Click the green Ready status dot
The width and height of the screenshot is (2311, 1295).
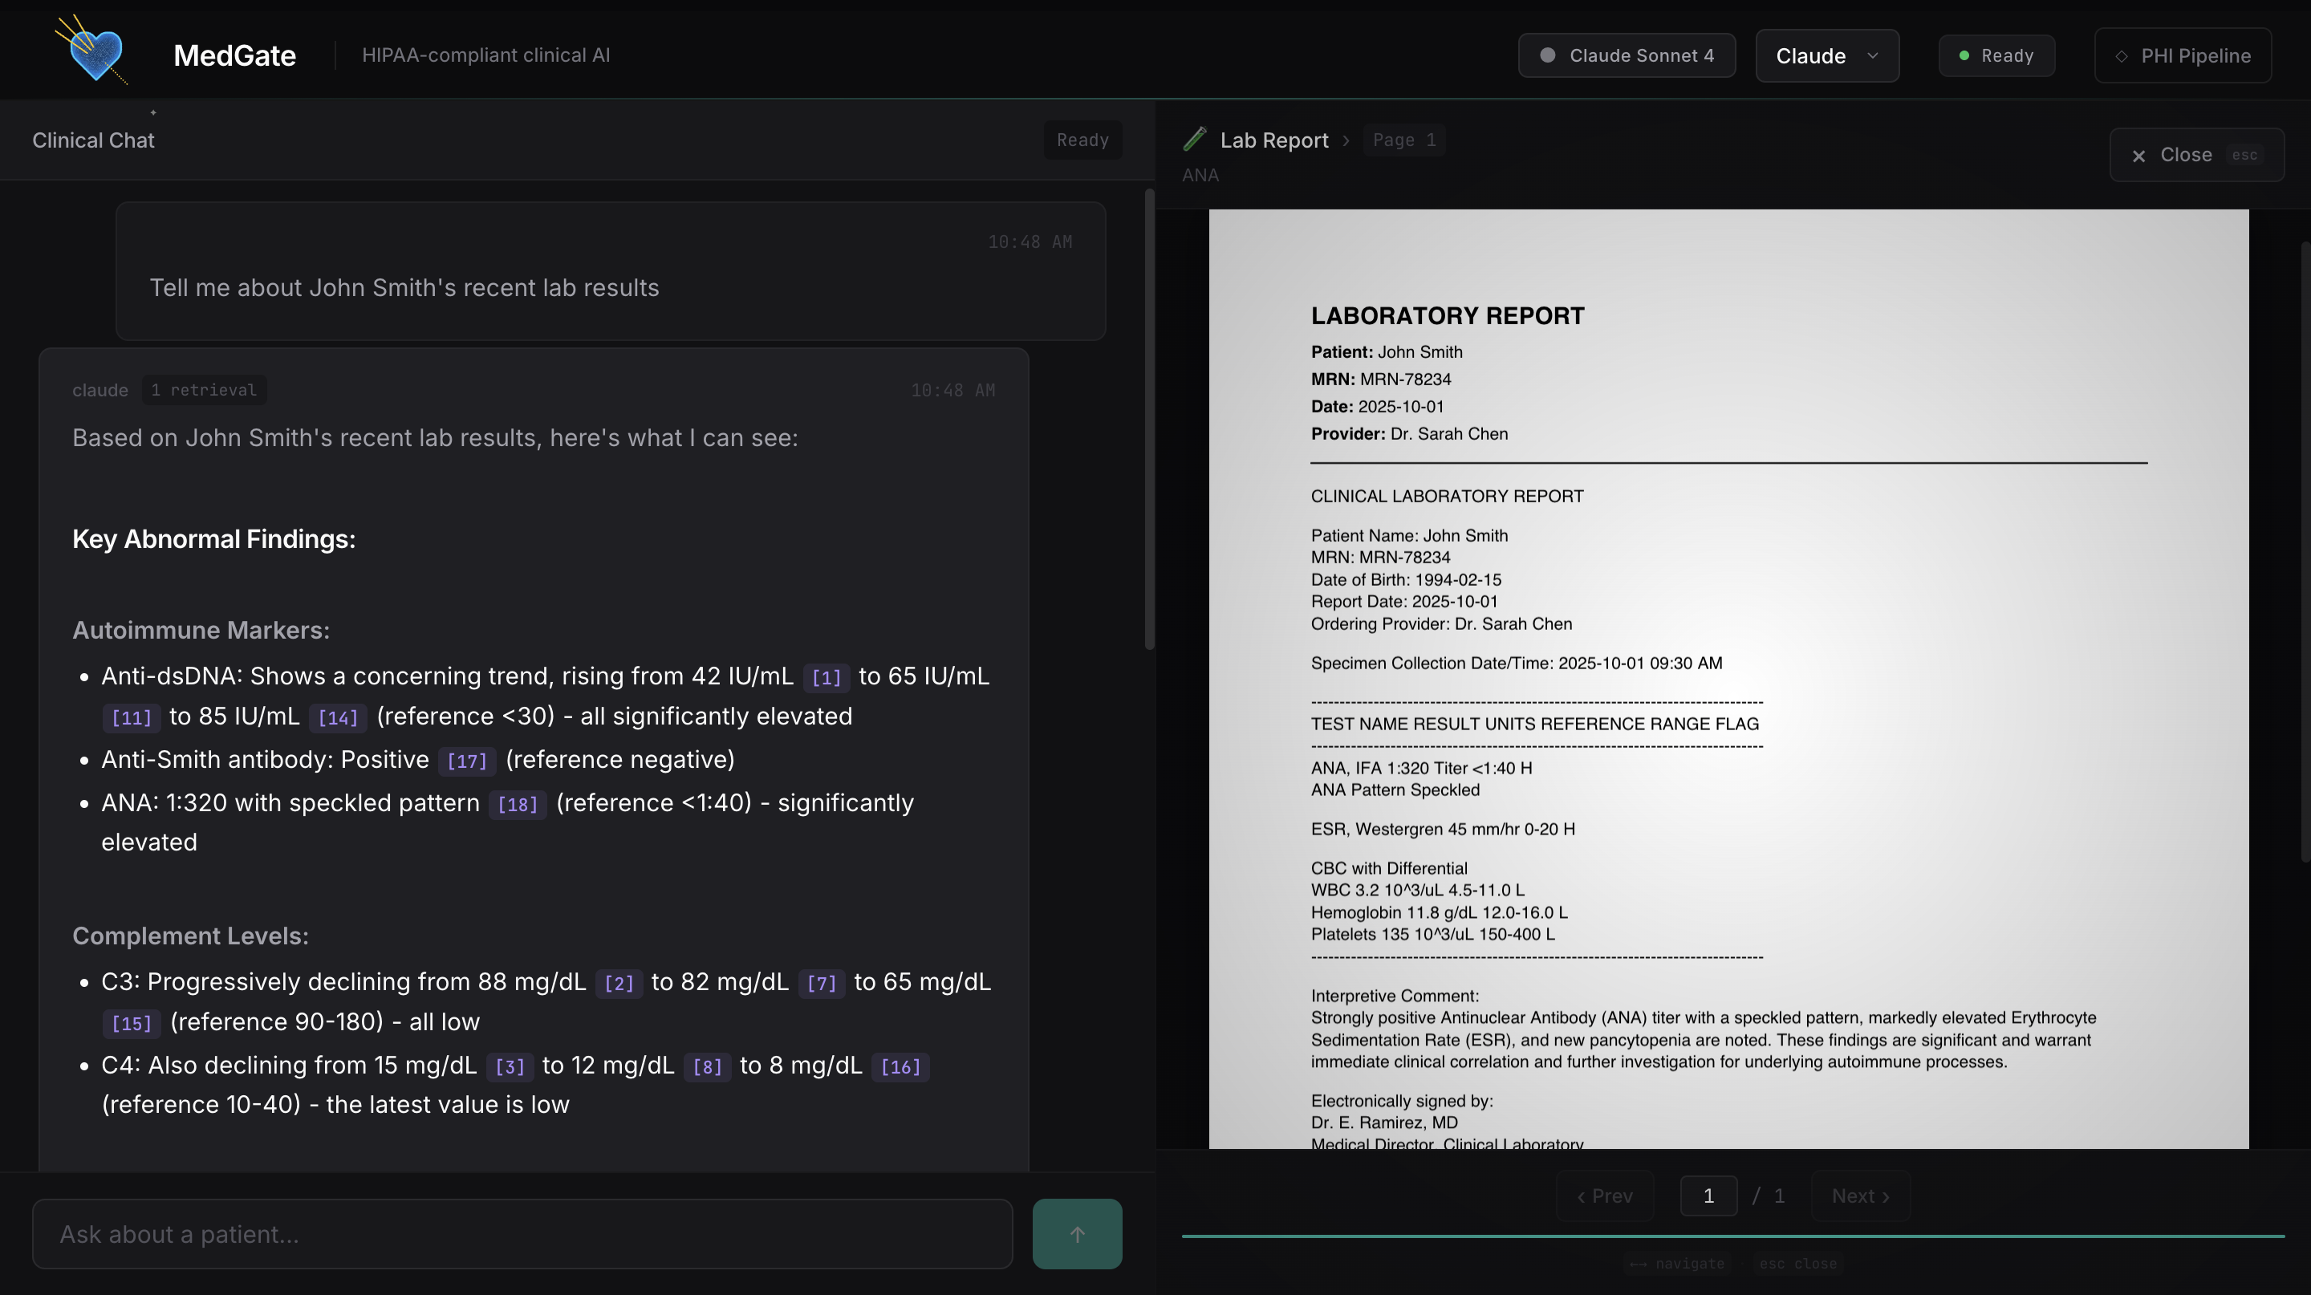click(x=1964, y=55)
